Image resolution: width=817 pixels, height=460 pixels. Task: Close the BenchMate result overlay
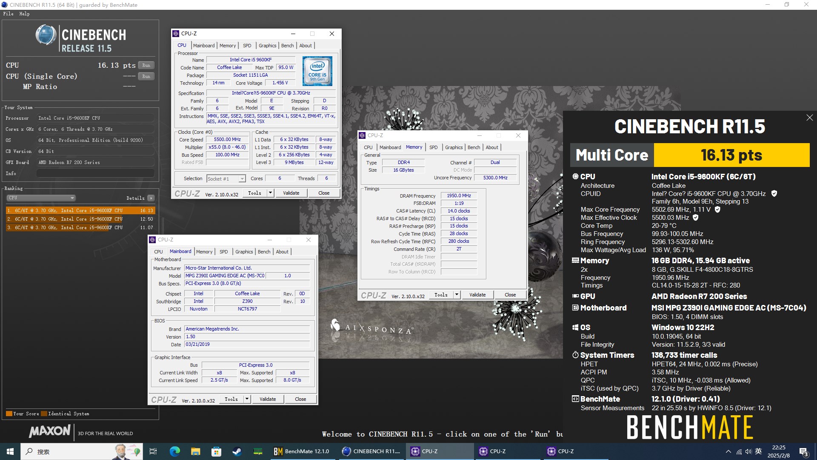pos(809,118)
